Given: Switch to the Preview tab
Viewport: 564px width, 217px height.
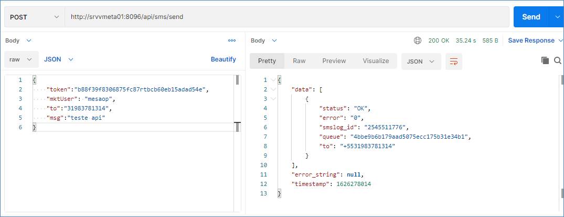Looking at the screenshot, I should 334,61.
